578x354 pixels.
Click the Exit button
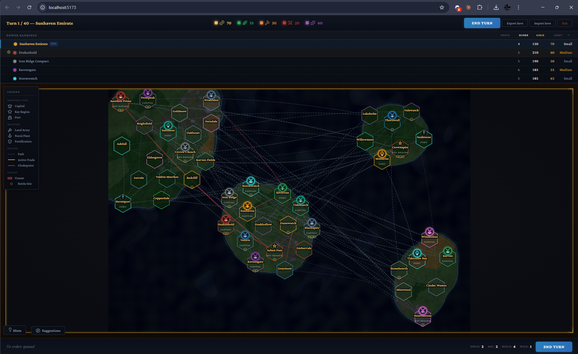[565, 23]
